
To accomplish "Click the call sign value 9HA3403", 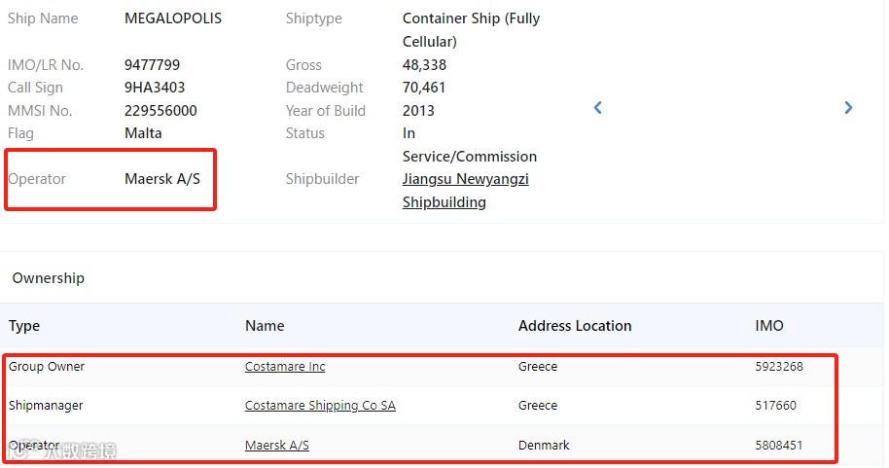I will click(x=155, y=88).
